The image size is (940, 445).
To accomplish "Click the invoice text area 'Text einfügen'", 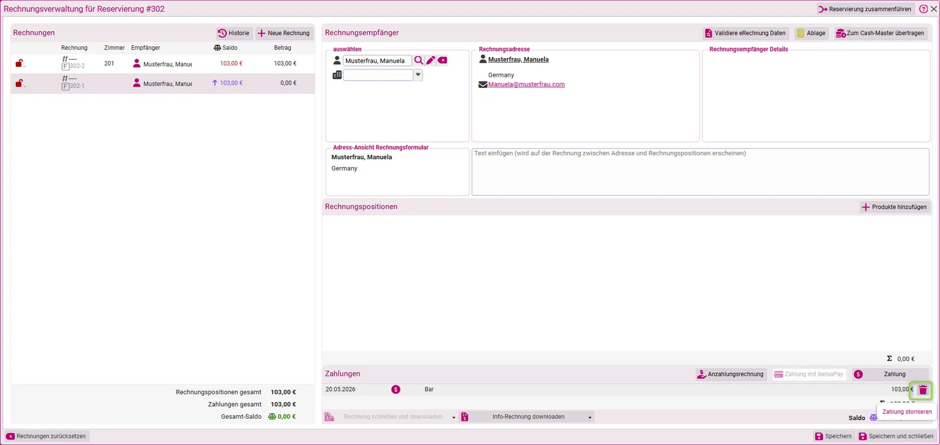I will [x=700, y=172].
